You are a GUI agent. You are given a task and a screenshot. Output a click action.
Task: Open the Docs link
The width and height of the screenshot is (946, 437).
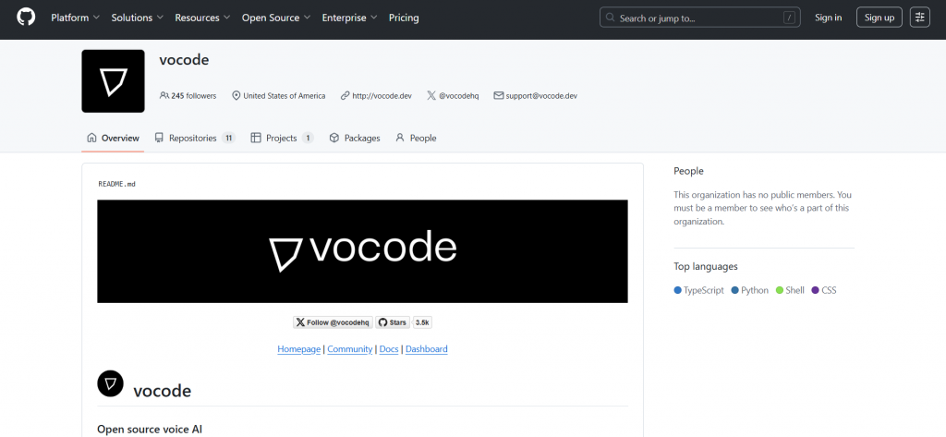pyautogui.click(x=389, y=349)
